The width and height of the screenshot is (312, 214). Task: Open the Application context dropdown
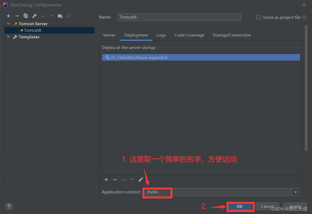pos(295,192)
